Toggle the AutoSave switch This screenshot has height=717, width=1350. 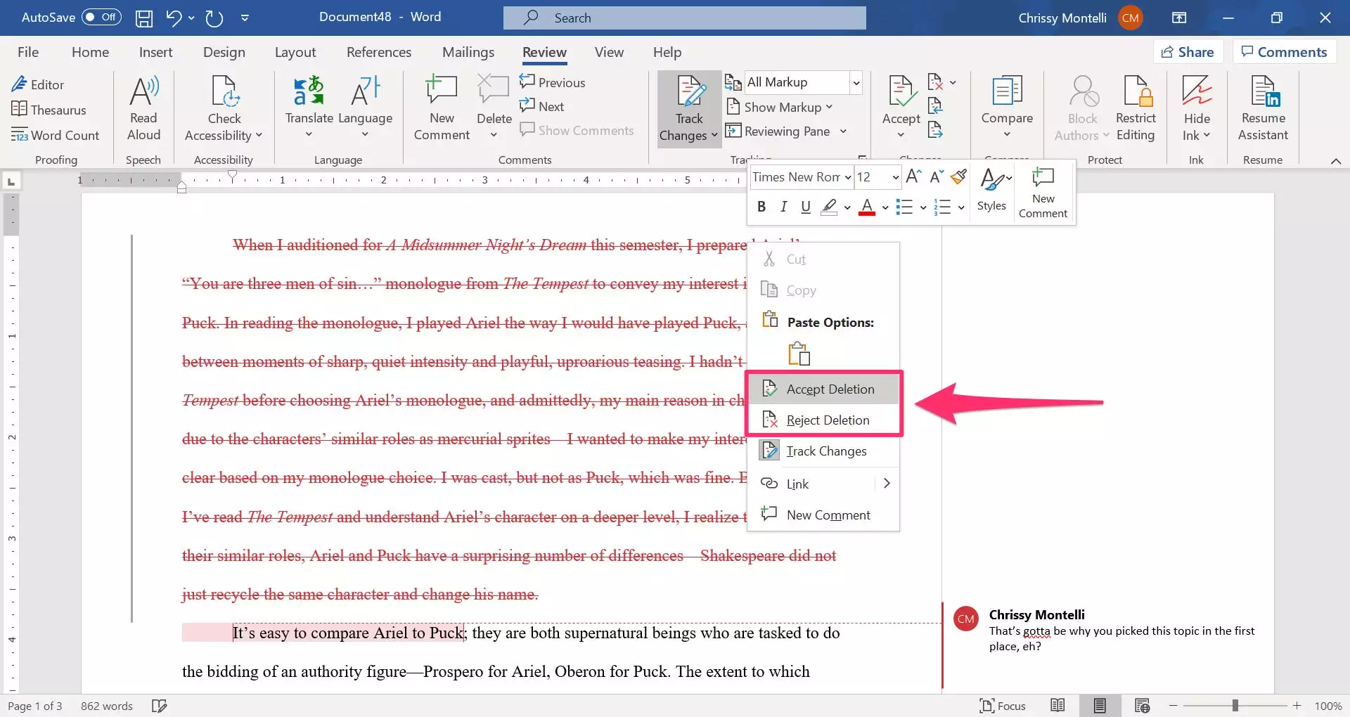pyautogui.click(x=101, y=18)
